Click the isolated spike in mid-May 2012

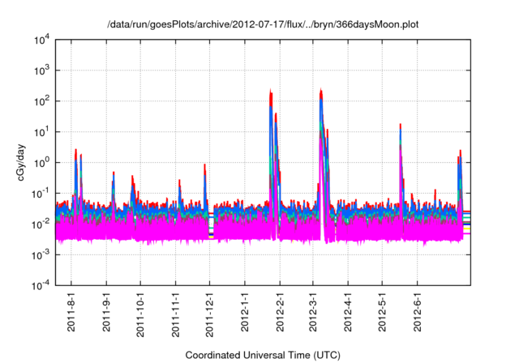tap(401, 127)
